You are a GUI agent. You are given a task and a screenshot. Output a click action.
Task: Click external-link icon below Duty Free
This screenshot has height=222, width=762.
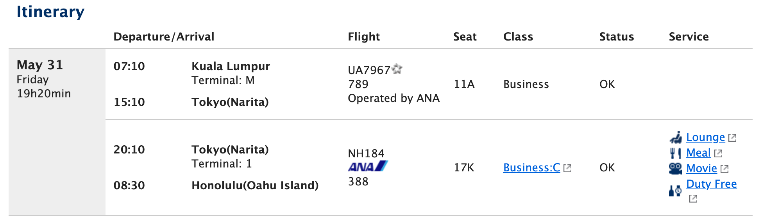tap(693, 199)
